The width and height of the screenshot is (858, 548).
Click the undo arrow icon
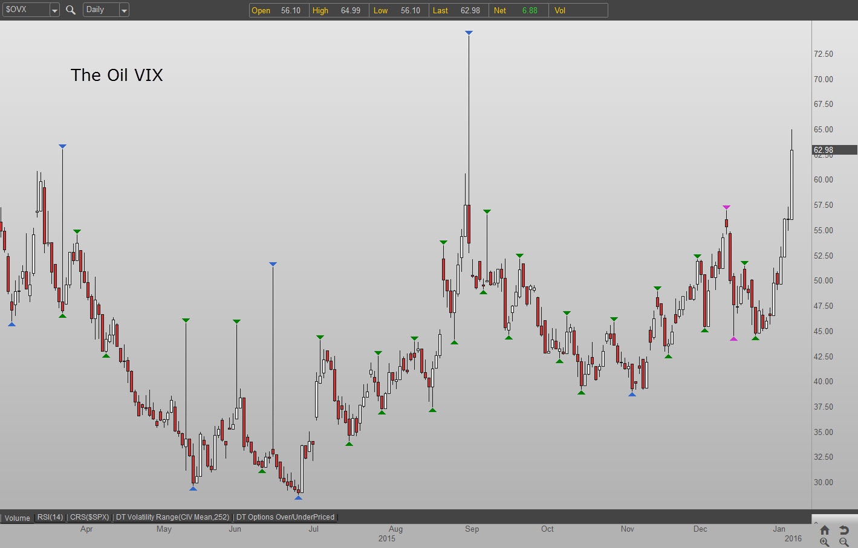click(x=844, y=530)
